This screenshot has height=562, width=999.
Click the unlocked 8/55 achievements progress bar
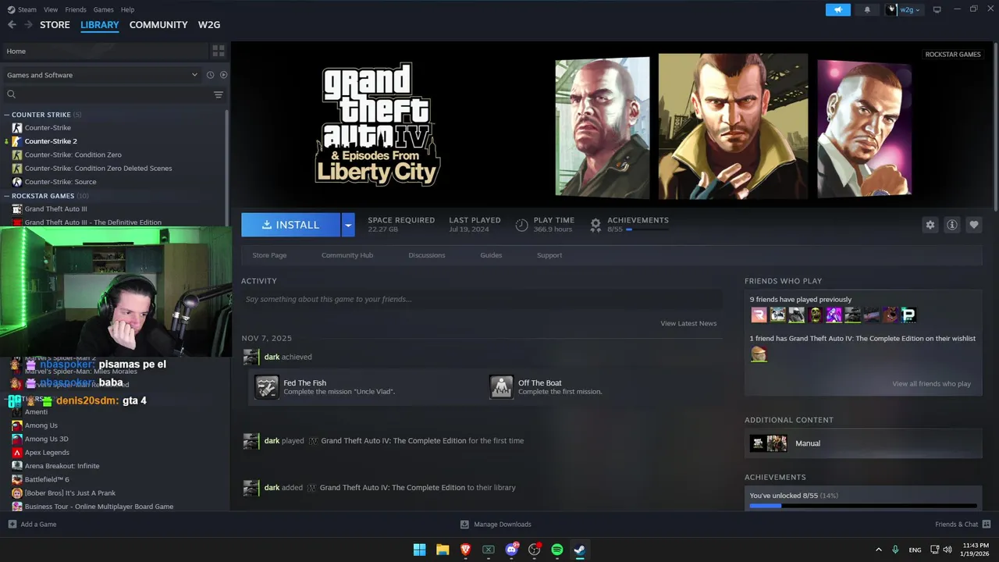pyautogui.click(x=863, y=506)
